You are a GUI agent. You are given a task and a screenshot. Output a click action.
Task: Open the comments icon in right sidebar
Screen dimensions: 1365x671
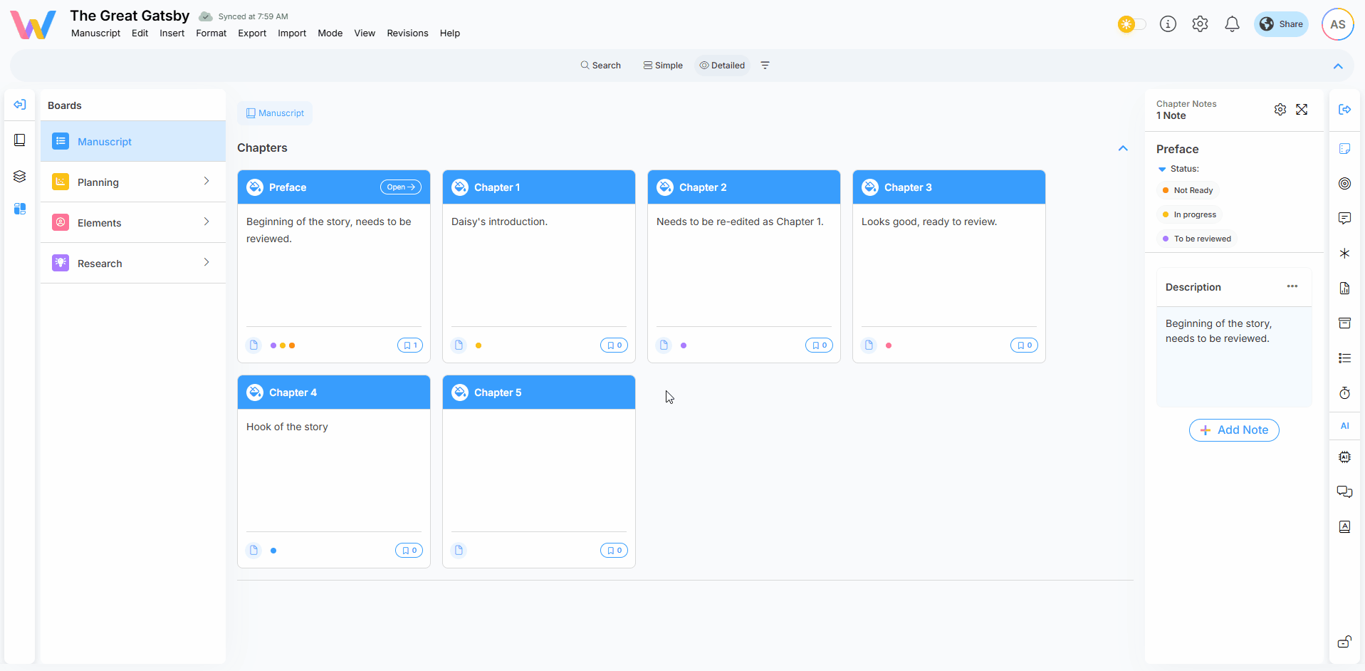point(1344,218)
